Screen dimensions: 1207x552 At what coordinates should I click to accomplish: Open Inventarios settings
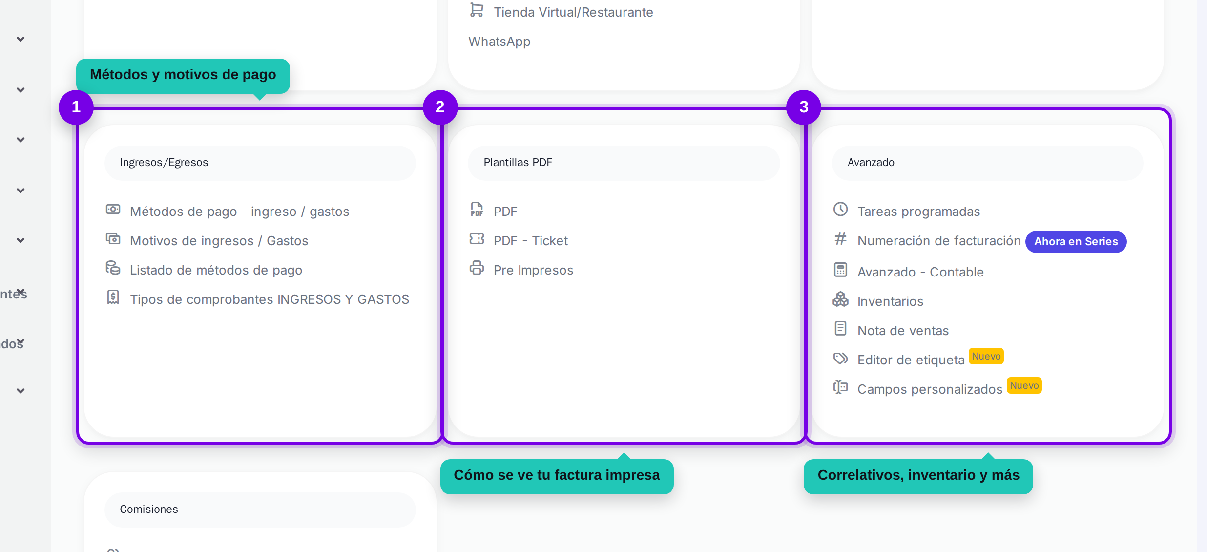pos(890,301)
